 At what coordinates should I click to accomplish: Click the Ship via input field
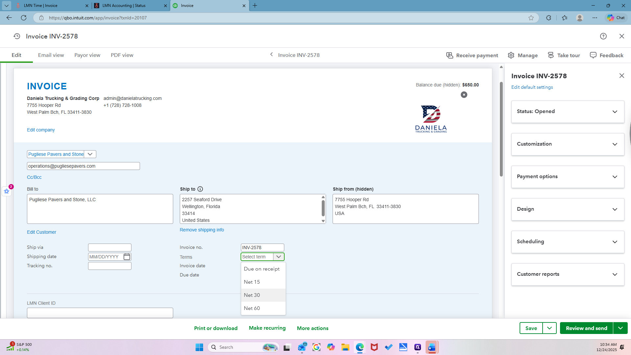point(110,248)
